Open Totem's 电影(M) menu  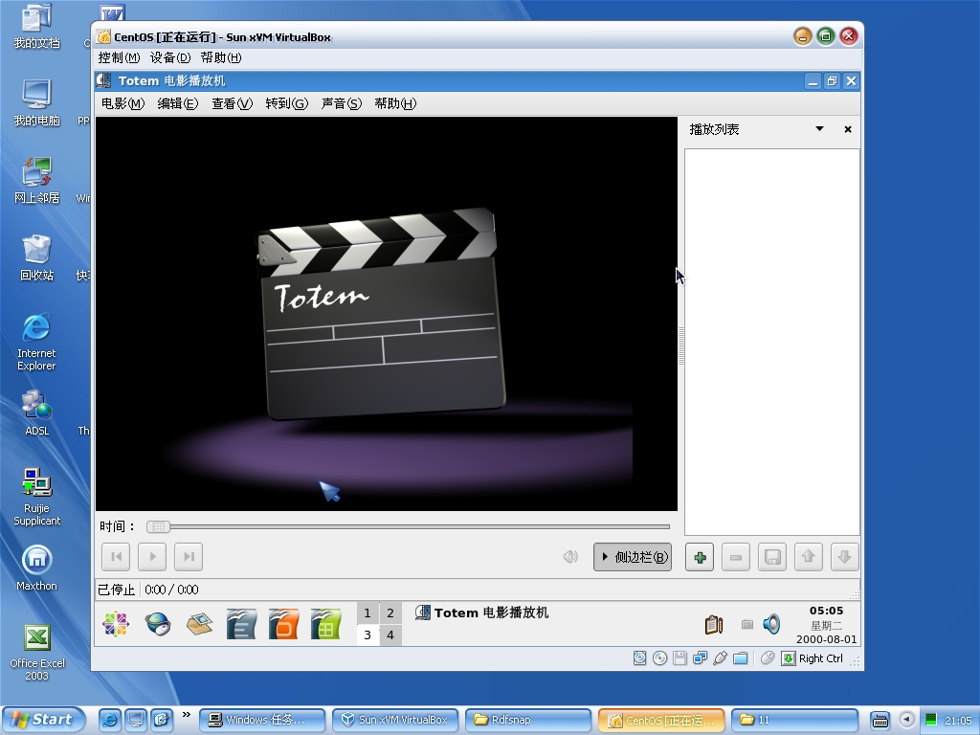coord(122,103)
